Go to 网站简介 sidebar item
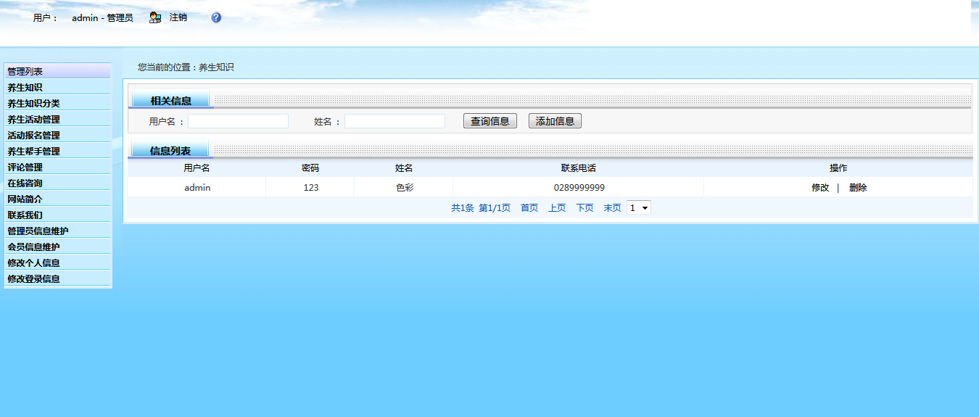979x417 pixels. (x=57, y=199)
